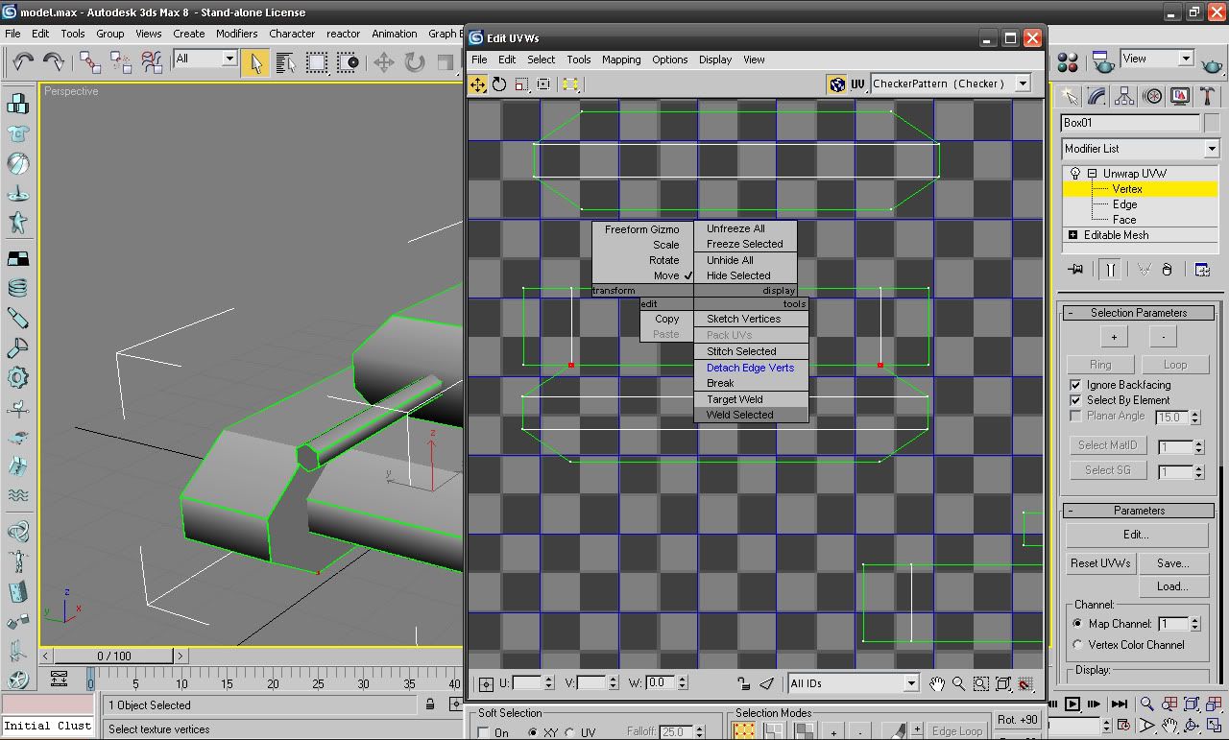
Task: Choose Detach Edge Verts in context menu
Action: point(750,368)
